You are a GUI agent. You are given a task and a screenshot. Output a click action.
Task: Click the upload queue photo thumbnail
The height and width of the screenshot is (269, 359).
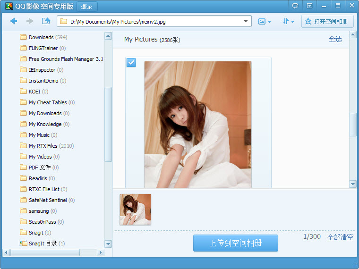pos(135,209)
